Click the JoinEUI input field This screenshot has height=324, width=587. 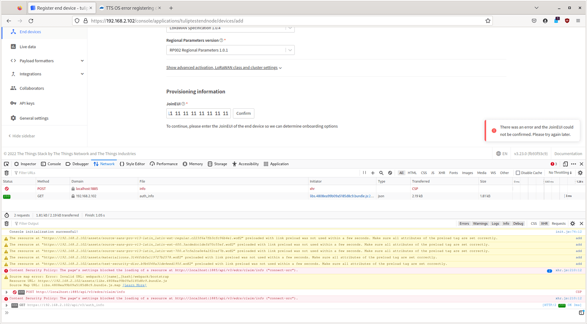[198, 113]
